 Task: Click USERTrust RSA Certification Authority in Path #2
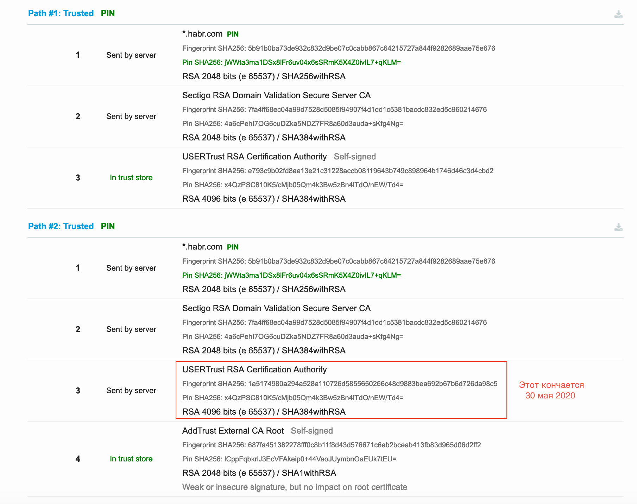coord(254,370)
